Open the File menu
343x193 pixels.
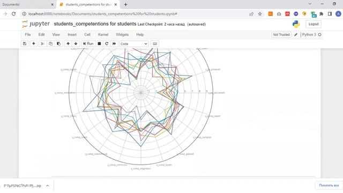tap(28, 34)
